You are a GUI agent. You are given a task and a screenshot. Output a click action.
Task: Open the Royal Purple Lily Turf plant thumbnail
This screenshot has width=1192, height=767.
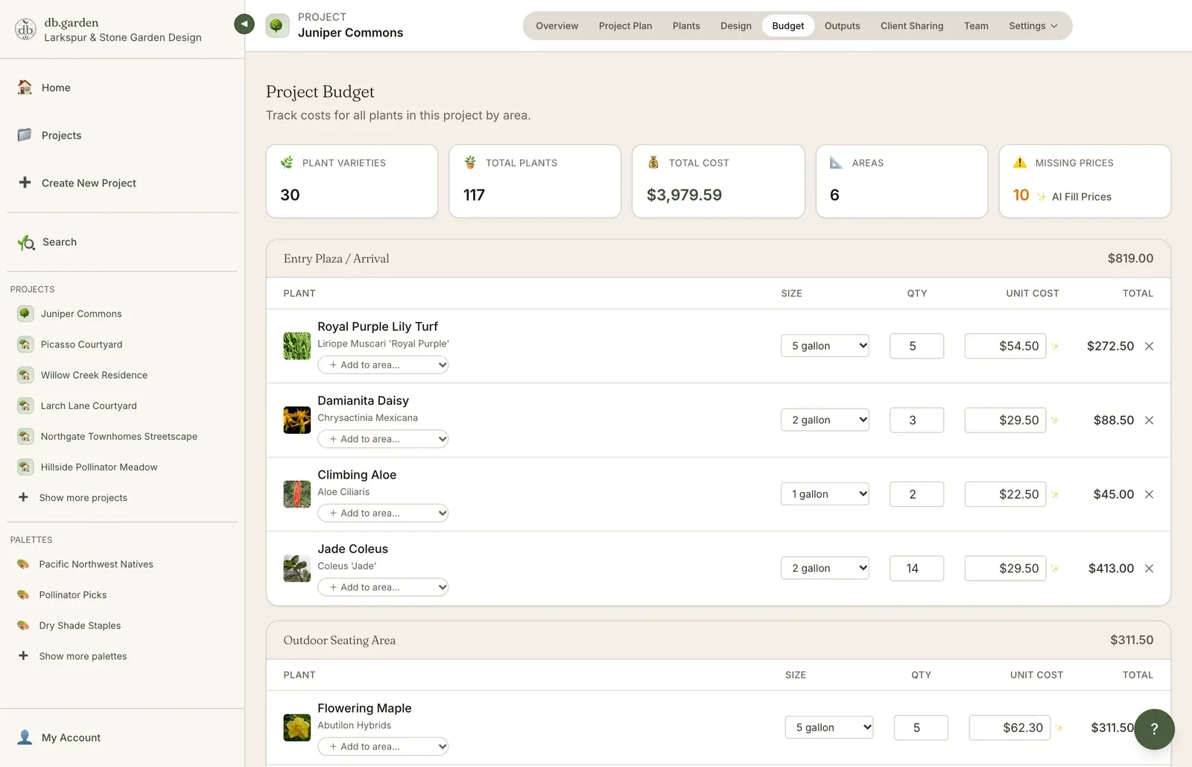point(297,346)
